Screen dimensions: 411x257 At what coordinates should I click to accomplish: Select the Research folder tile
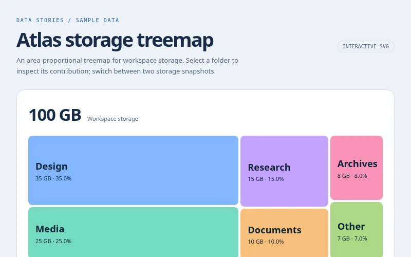[x=284, y=171]
